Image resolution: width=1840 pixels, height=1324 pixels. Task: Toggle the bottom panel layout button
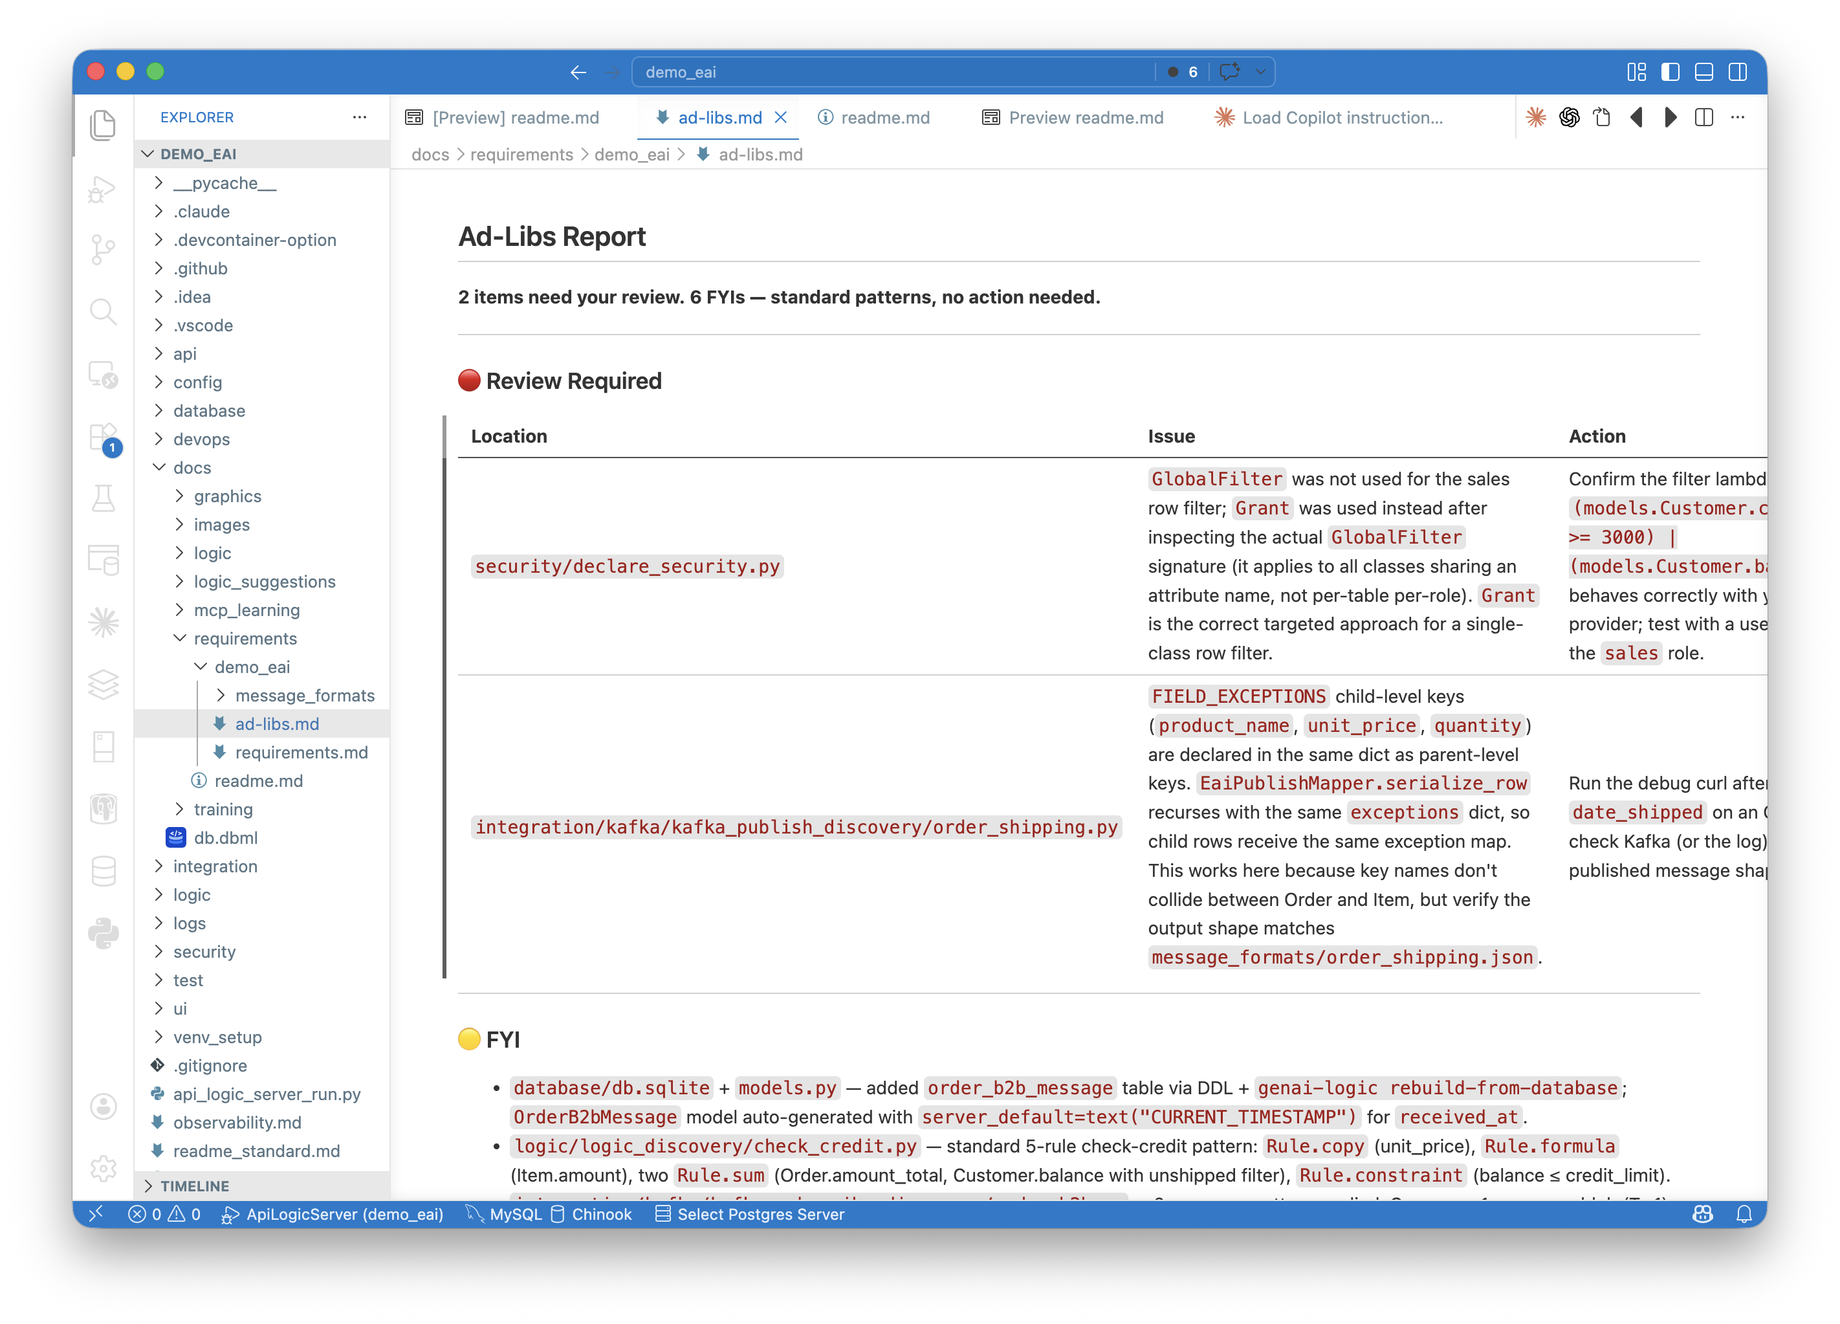point(1703,72)
